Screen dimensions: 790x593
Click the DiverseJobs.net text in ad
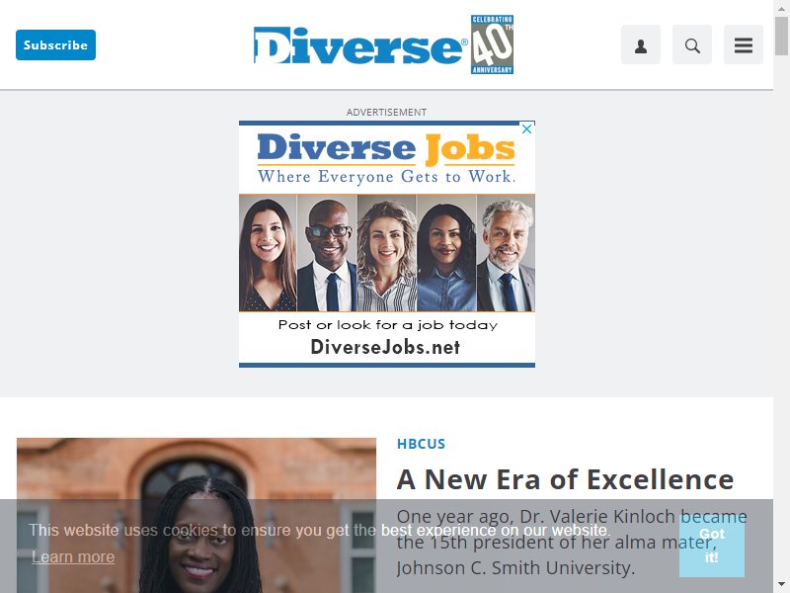coord(385,347)
